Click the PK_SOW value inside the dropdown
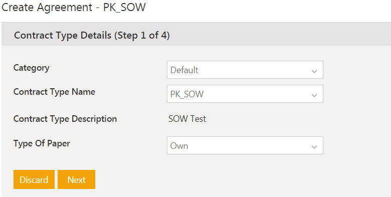391x197 pixels. 187,94
